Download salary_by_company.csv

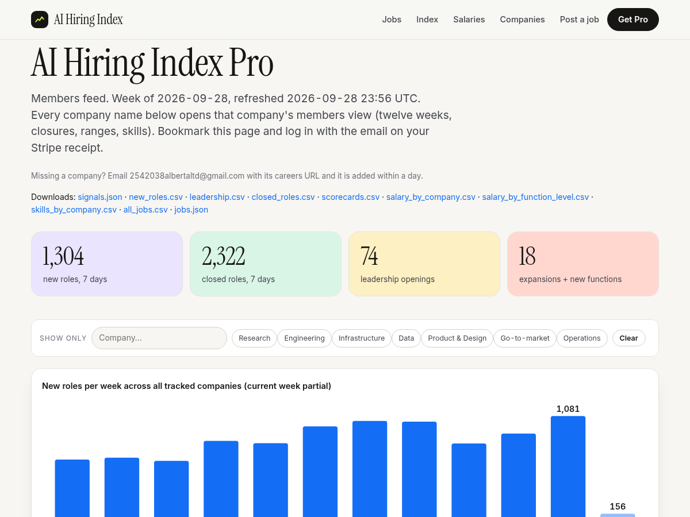(431, 197)
